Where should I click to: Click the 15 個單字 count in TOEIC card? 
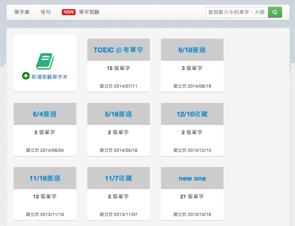tap(118, 68)
